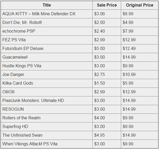Select the echochrome PSP row title
This screenshot has width=159, height=149.
[x=19, y=31]
